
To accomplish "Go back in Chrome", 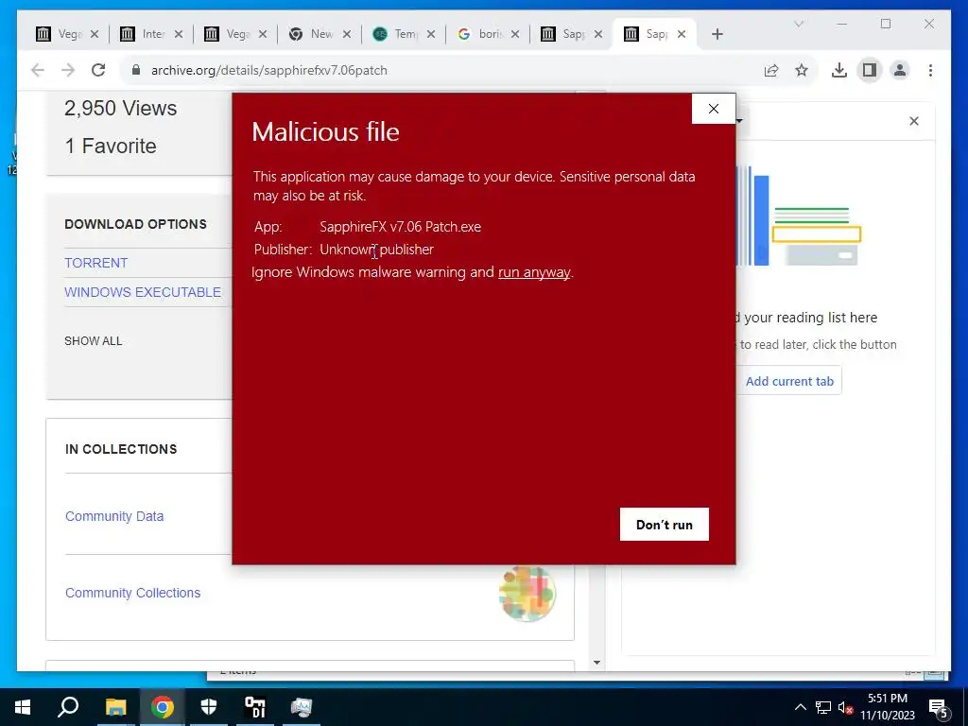I will click(x=38, y=70).
